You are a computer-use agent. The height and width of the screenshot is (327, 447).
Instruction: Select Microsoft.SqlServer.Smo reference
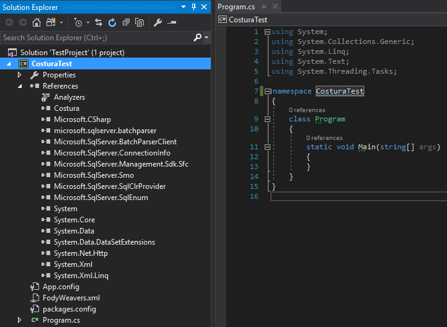tap(94, 175)
